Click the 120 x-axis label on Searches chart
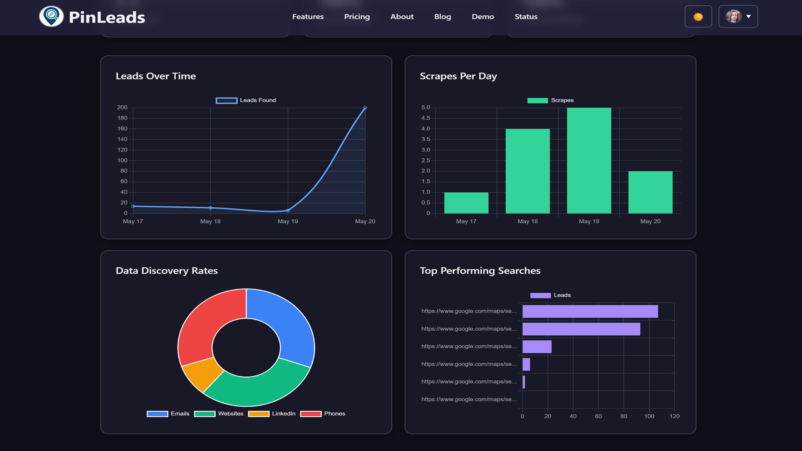This screenshot has height=451, width=802. tap(675, 416)
